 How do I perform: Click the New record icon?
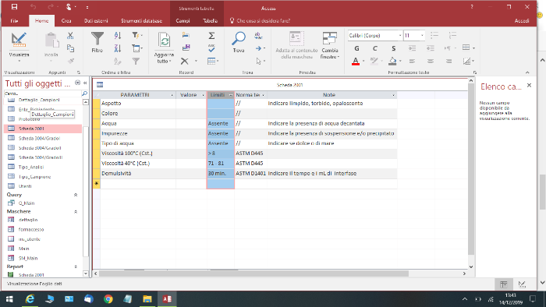(x=186, y=36)
